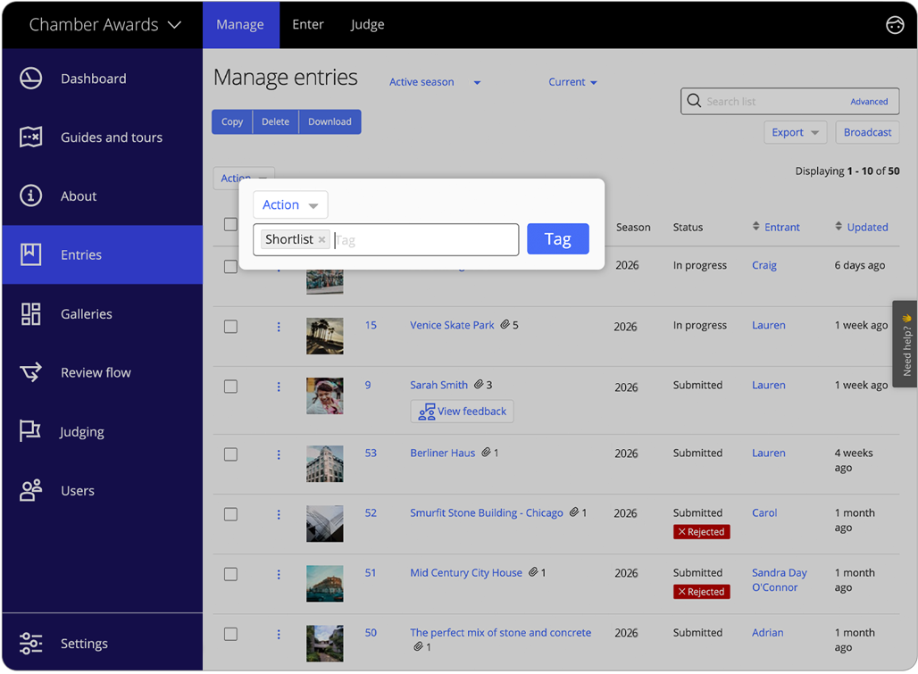Switch to the Judge tab
Screen dimensions: 918x674
(367, 24)
